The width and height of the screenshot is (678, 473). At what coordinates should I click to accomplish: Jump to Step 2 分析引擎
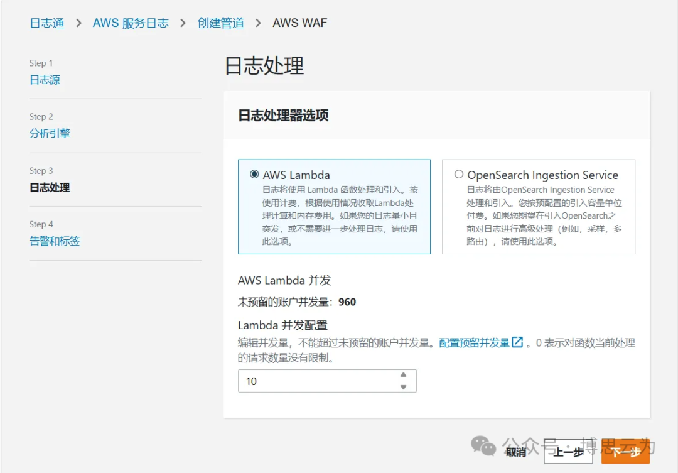pyautogui.click(x=50, y=133)
